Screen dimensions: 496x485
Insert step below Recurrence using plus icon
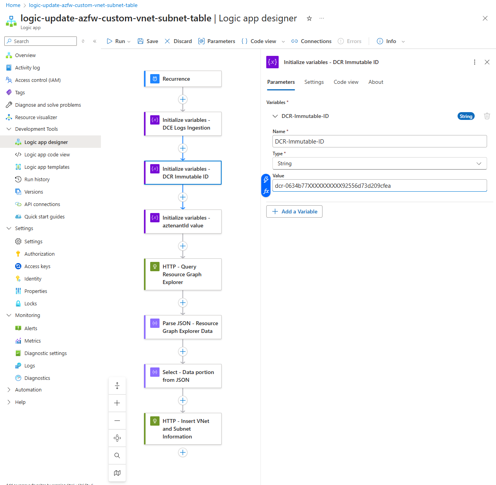tap(183, 99)
